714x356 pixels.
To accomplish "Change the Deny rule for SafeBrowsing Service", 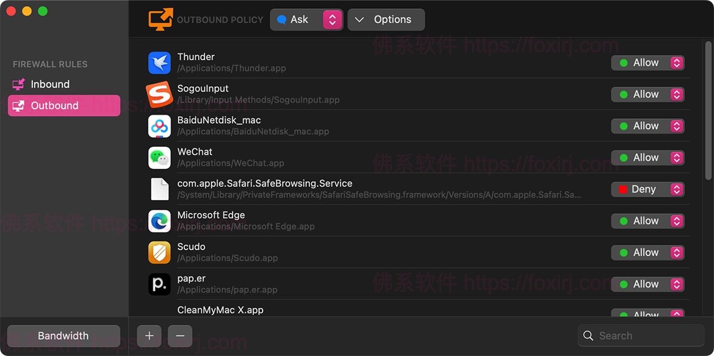I will pos(647,190).
